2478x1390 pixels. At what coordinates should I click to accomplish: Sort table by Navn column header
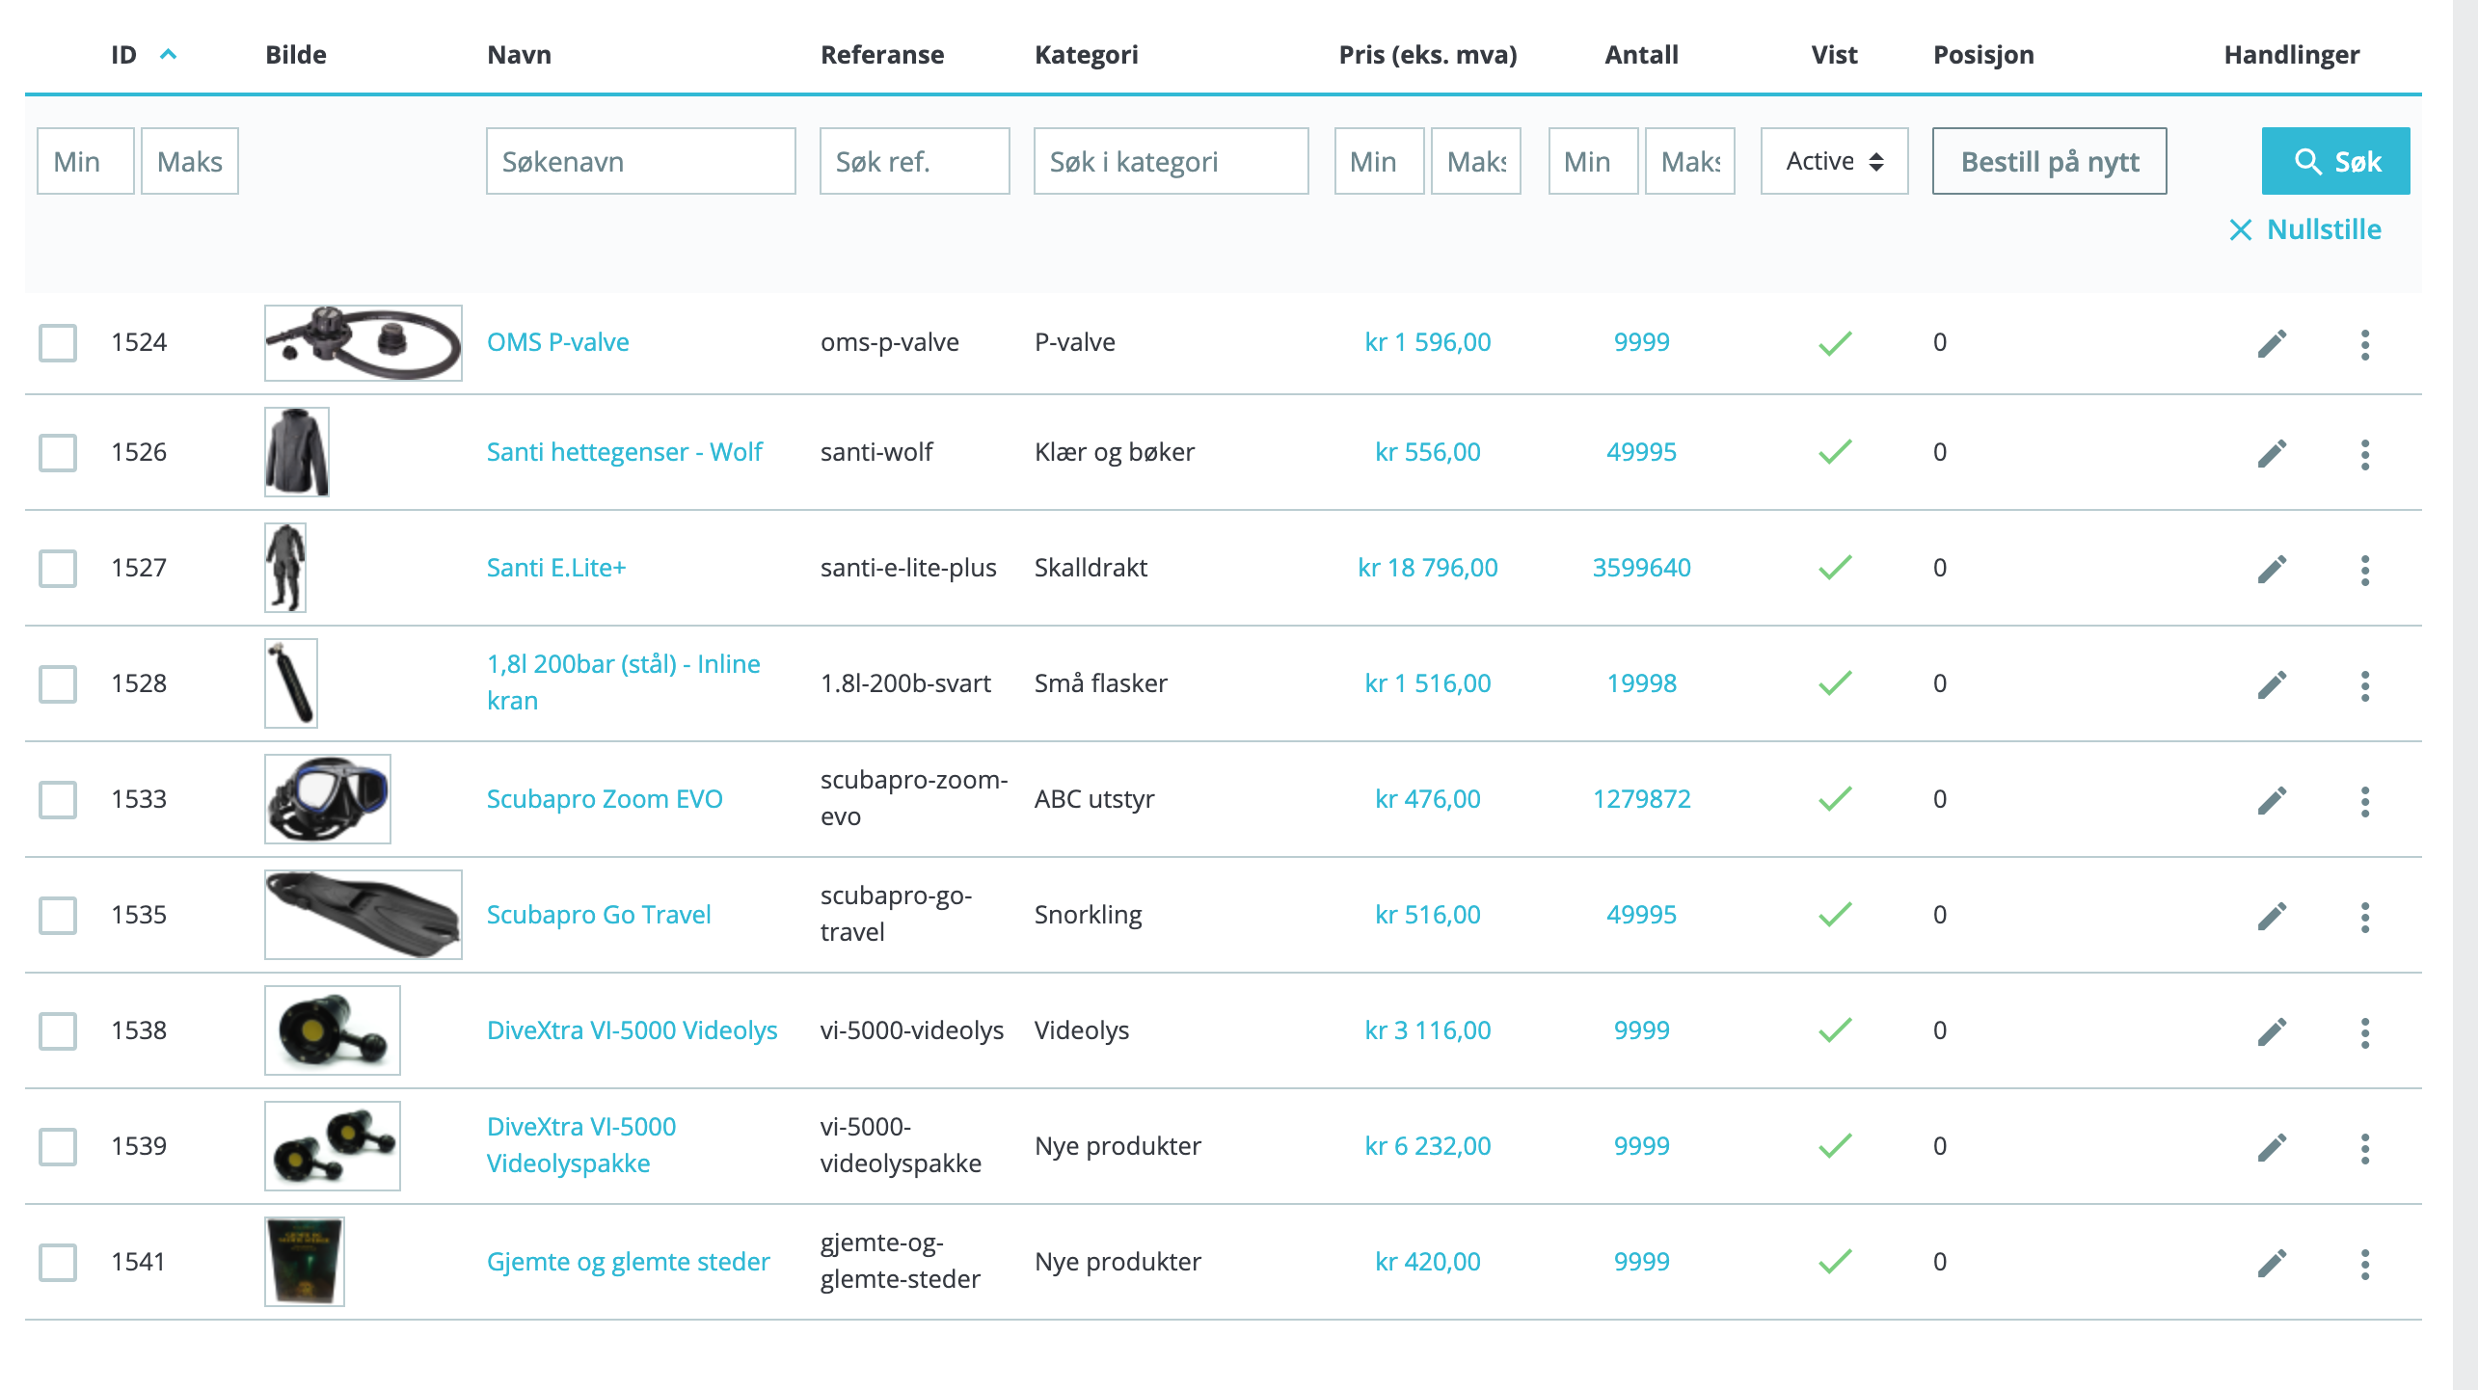point(519,55)
